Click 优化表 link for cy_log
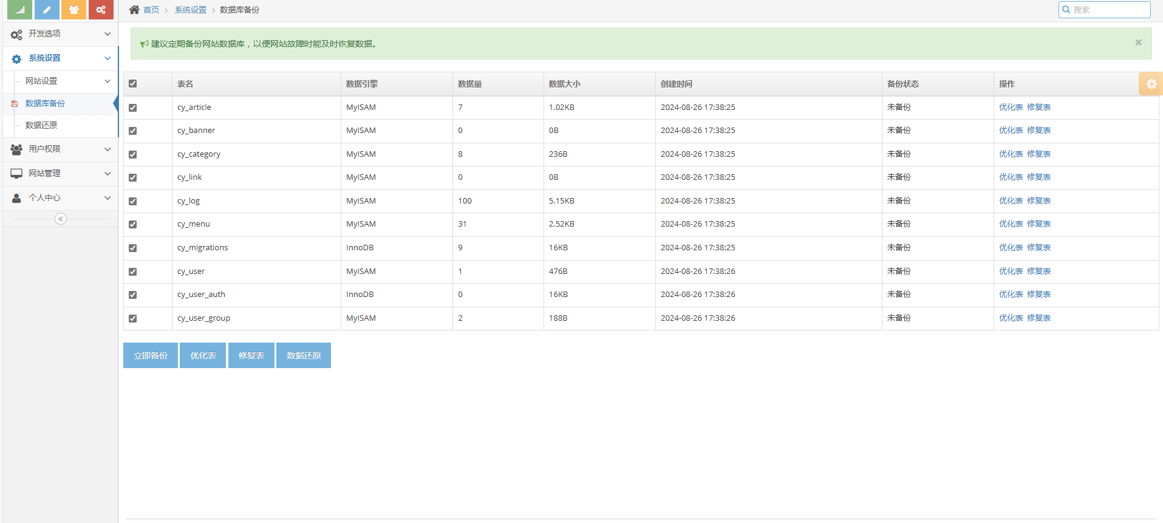The height and width of the screenshot is (523, 1163). (1011, 200)
